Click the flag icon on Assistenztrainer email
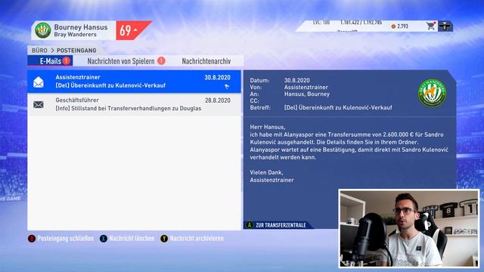Screen dimensions: 484x272 coord(227,87)
